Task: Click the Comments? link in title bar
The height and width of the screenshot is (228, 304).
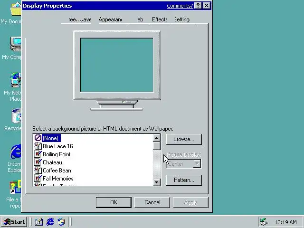Action: coord(180,6)
